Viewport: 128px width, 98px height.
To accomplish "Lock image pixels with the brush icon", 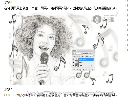I will pyautogui.click(x=79, y=56).
